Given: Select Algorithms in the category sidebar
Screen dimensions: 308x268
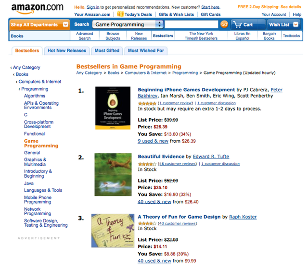Looking at the screenshot, I should coord(35,96).
